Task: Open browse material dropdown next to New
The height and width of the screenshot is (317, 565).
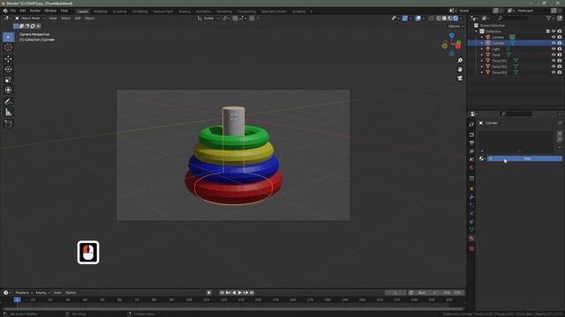Action: [x=482, y=158]
